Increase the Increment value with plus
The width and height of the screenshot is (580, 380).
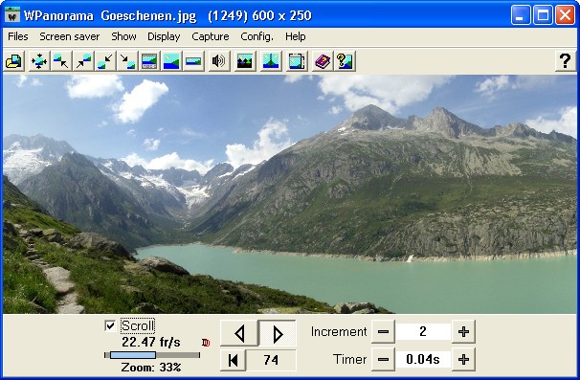463,331
